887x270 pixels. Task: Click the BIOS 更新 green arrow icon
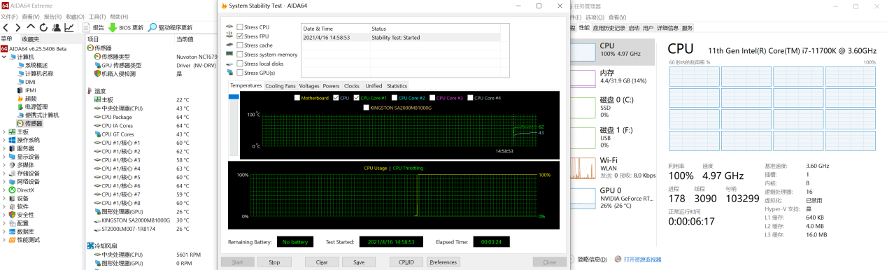(113, 27)
